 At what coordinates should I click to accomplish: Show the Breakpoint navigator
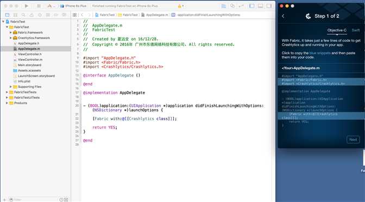click(56, 15)
